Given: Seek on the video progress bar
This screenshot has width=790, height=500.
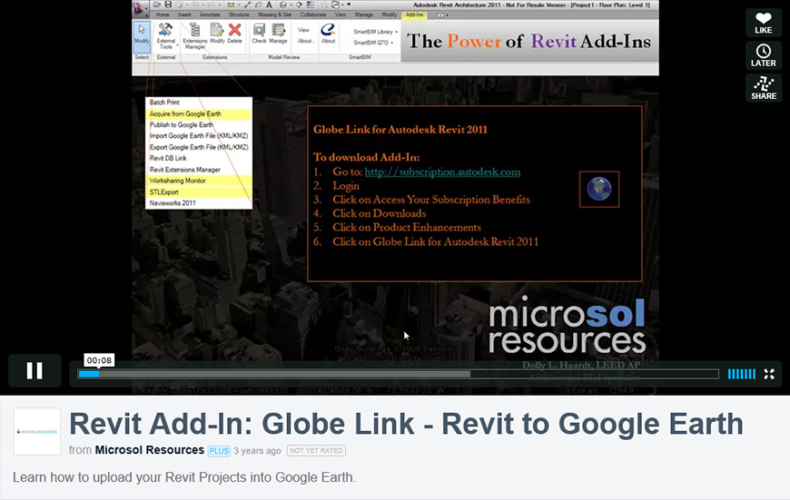Looking at the screenshot, I should pyautogui.click(x=398, y=374).
